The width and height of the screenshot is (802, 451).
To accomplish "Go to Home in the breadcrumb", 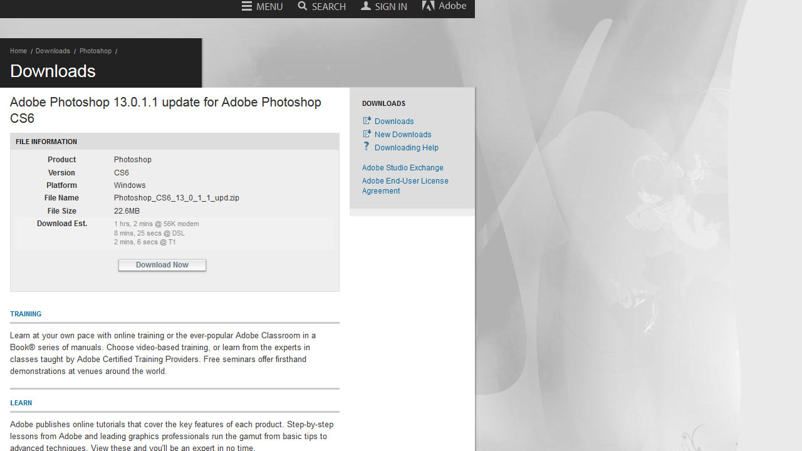I will pyautogui.click(x=18, y=51).
